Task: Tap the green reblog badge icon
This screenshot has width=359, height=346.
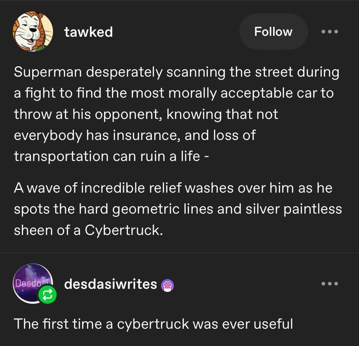Action: click(47, 295)
